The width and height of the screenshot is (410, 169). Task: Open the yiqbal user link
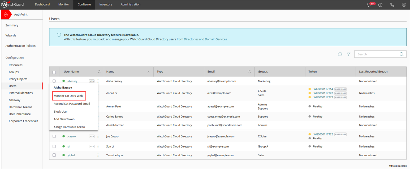click(x=71, y=155)
